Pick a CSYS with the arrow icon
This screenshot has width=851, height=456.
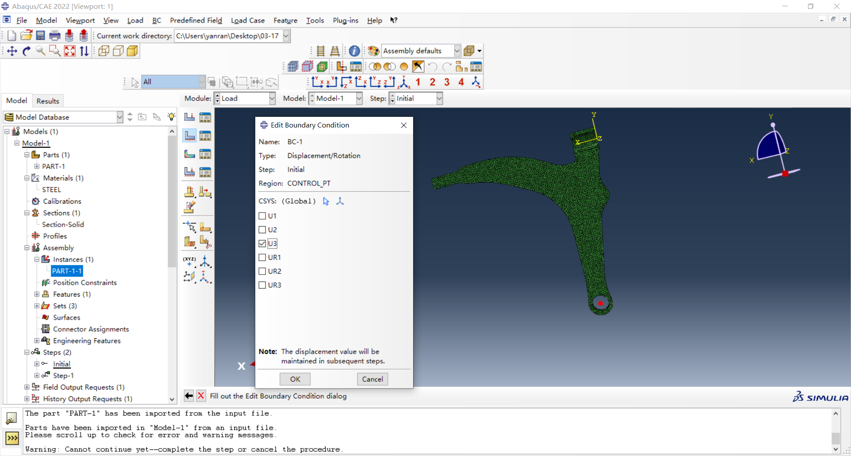click(x=326, y=201)
